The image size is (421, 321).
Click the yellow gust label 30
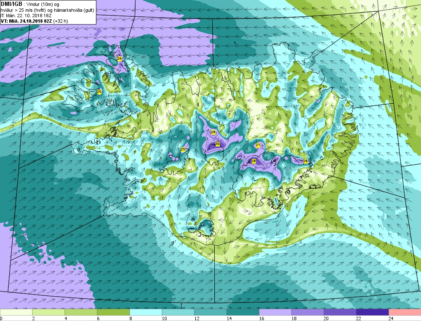click(x=218, y=144)
